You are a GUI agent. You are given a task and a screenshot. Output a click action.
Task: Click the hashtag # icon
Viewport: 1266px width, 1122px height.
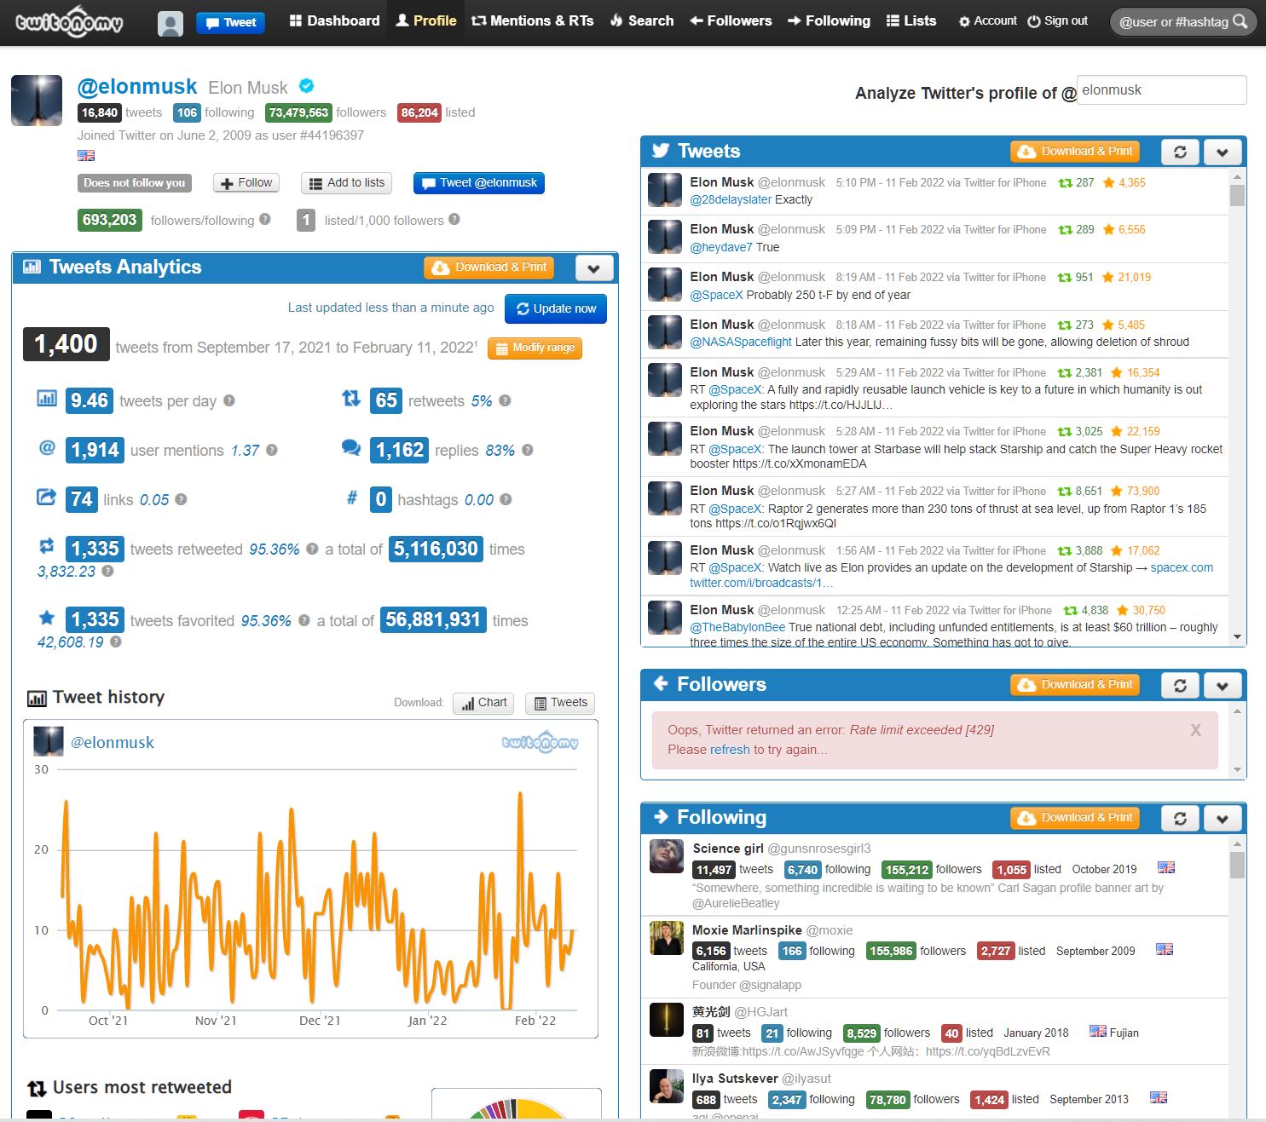tap(351, 498)
